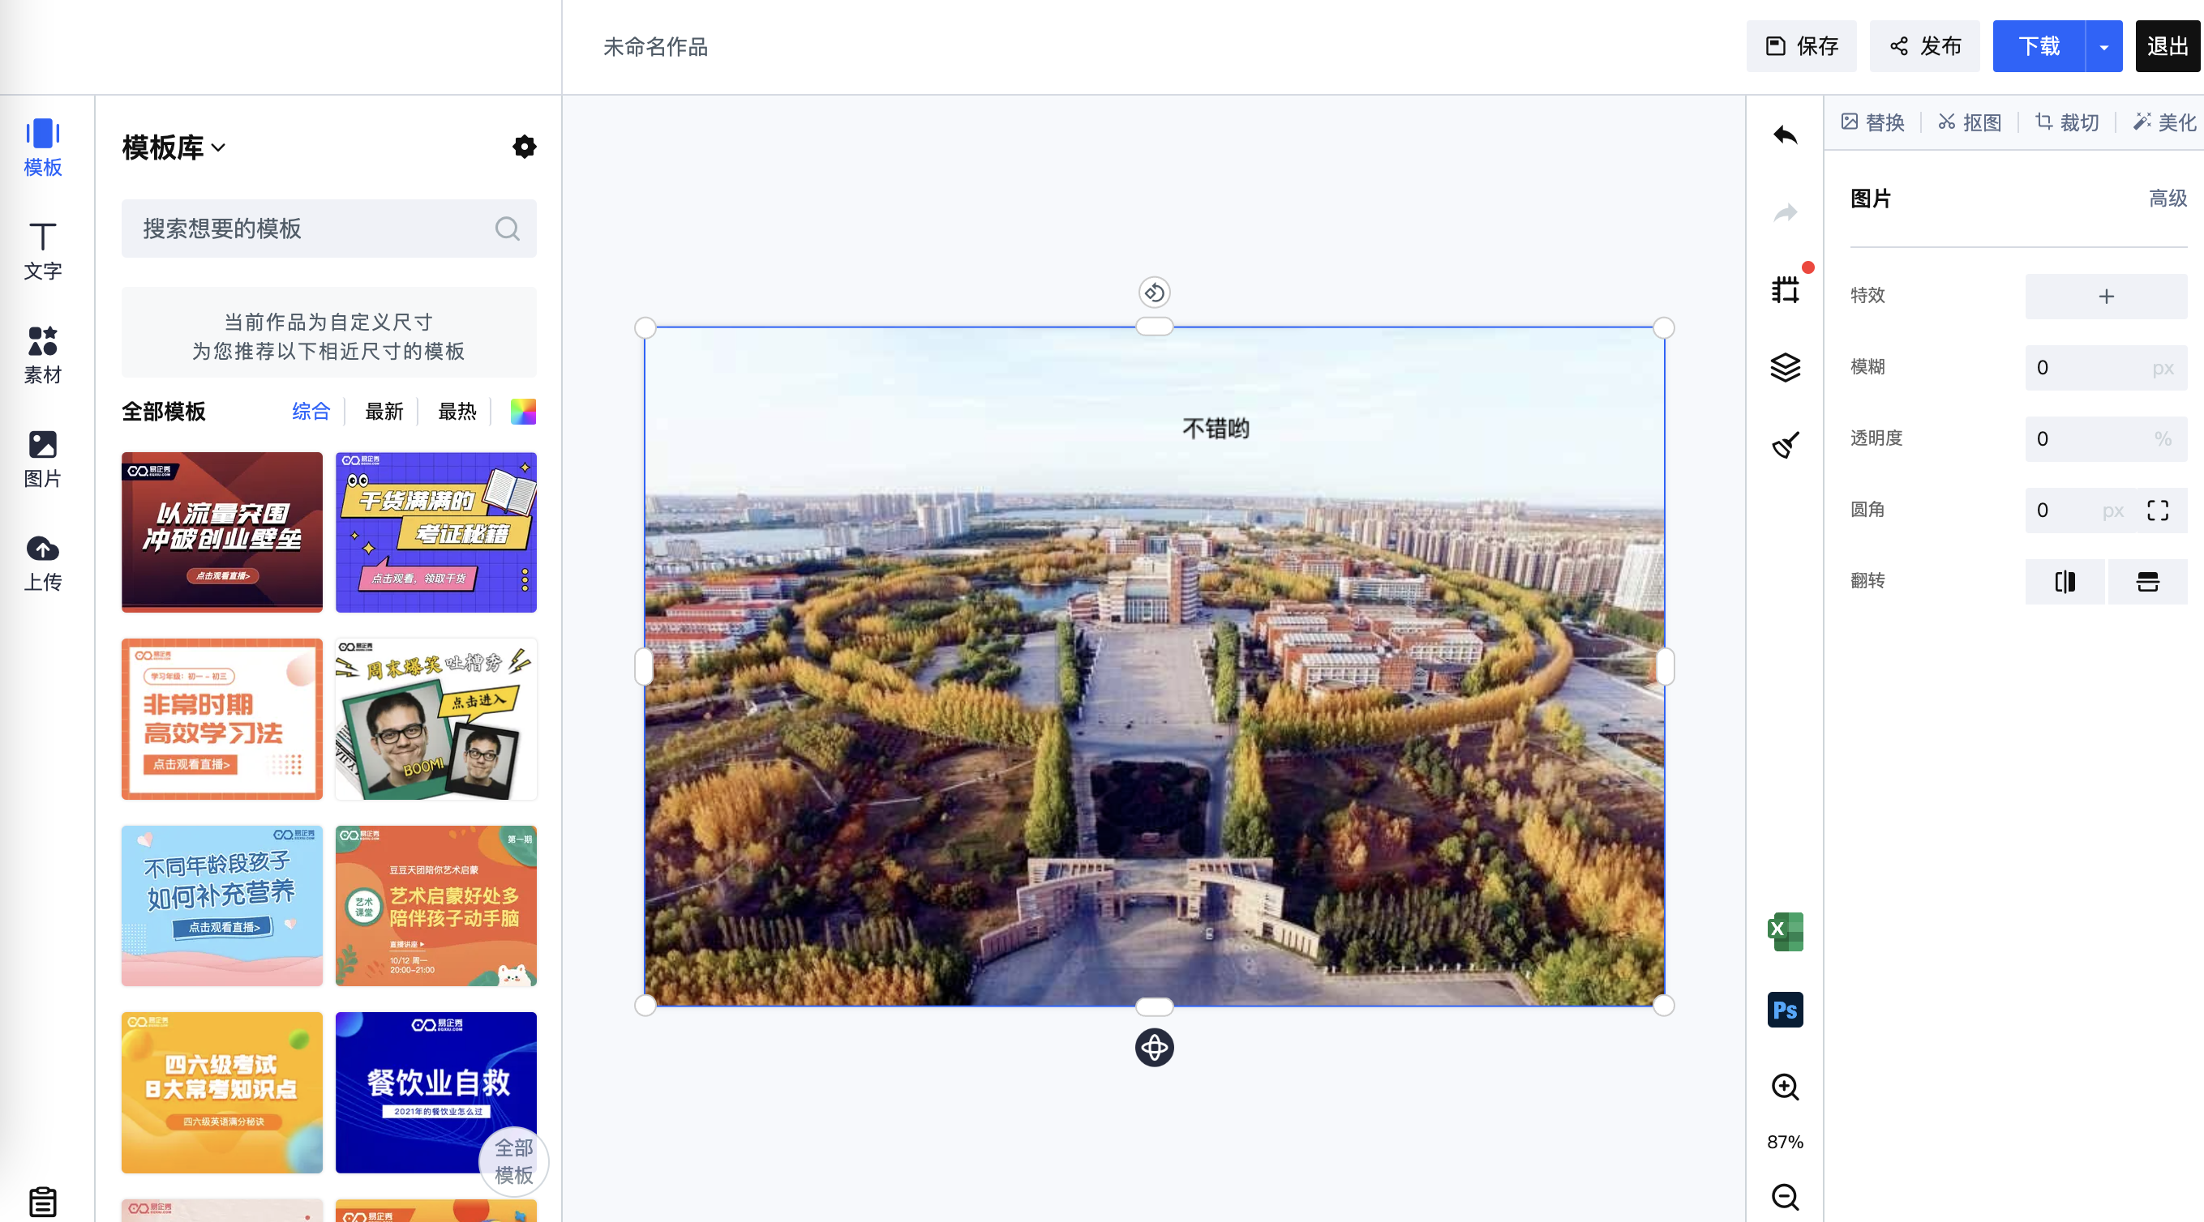Toggle independent corner radius icon
This screenshot has height=1222, width=2204.
point(2158,511)
